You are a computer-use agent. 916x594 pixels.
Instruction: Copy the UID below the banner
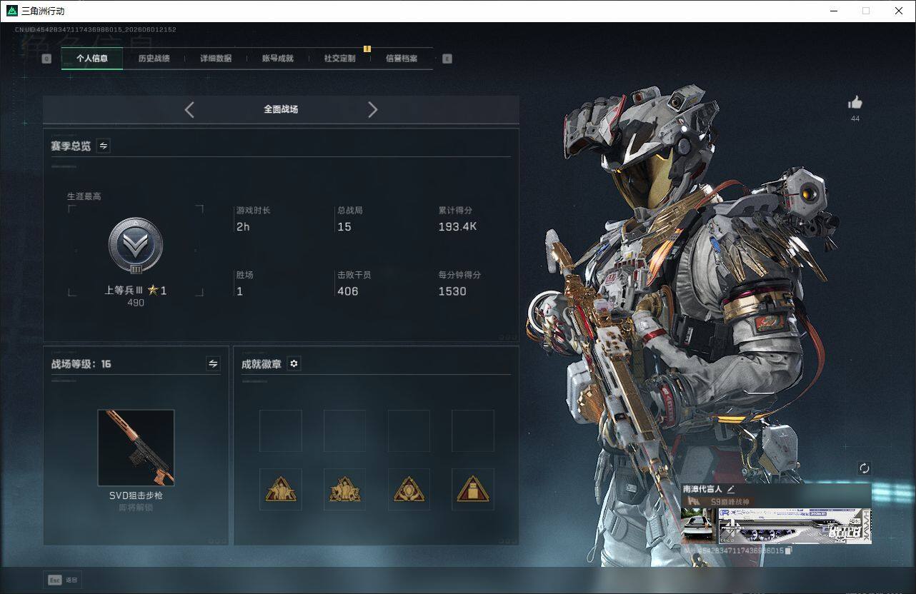click(789, 550)
